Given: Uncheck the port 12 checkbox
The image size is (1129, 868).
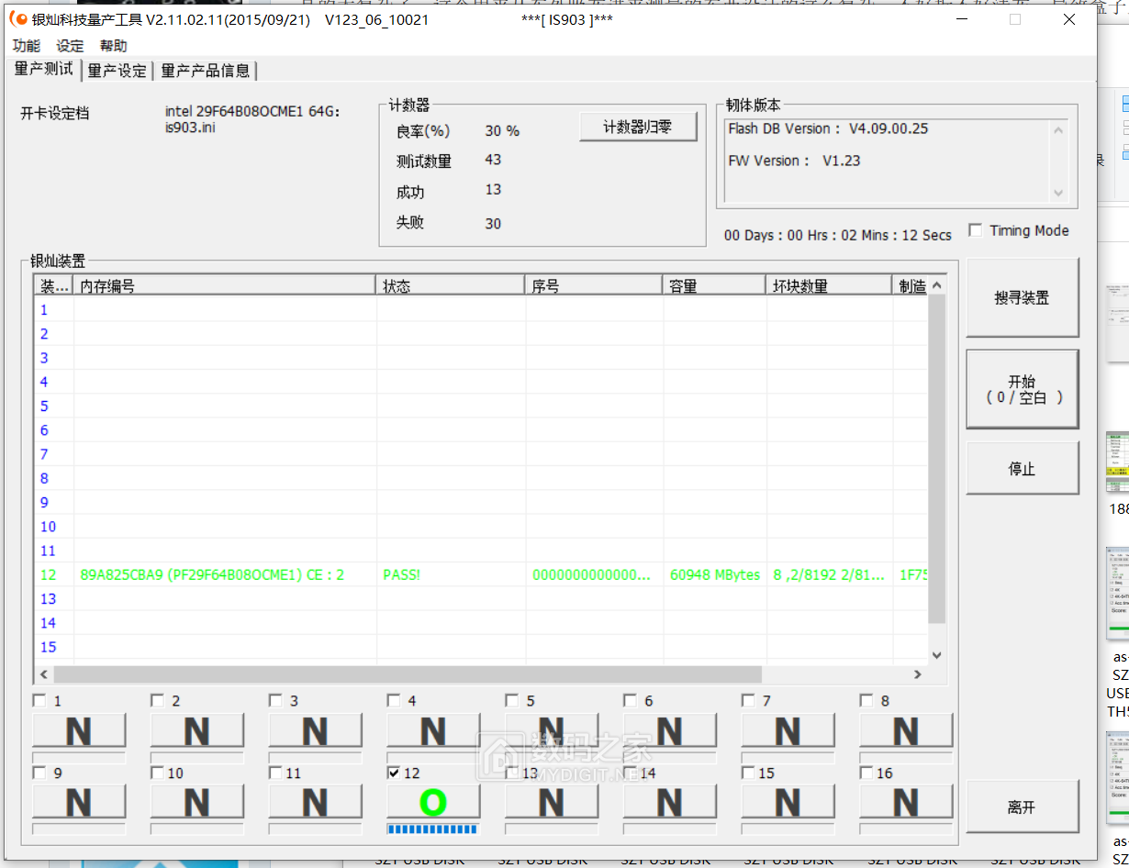Looking at the screenshot, I should tap(394, 773).
